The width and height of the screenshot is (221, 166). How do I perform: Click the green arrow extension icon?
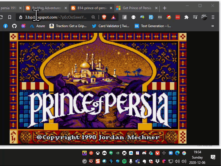142,17
